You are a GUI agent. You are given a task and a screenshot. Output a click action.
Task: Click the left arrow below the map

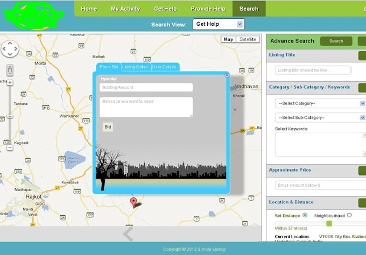coord(128,233)
